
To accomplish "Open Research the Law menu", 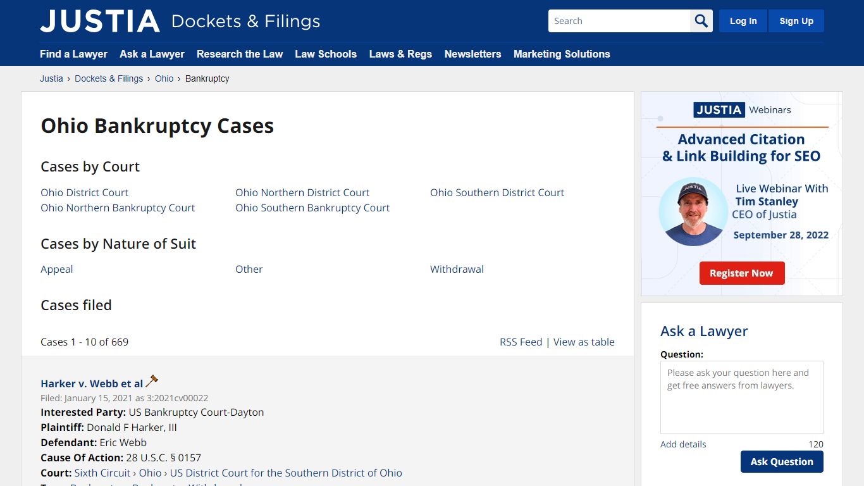I will [x=240, y=54].
